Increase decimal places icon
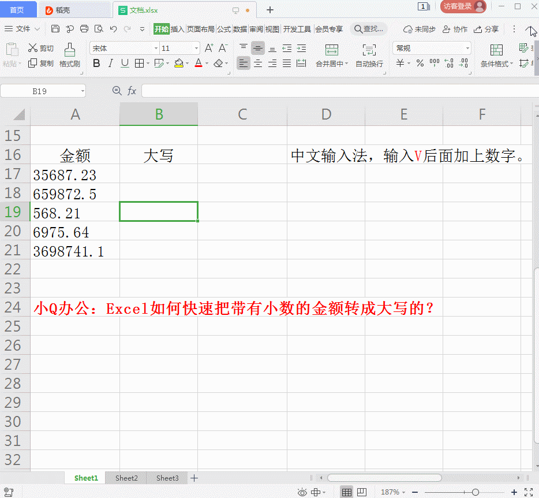The width and height of the screenshot is (539, 498). coord(449,63)
